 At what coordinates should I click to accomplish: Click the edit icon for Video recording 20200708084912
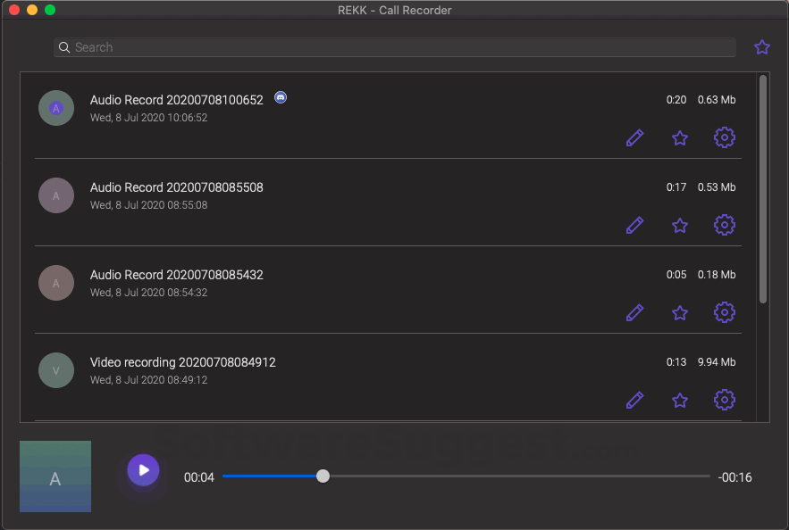[634, 400]
